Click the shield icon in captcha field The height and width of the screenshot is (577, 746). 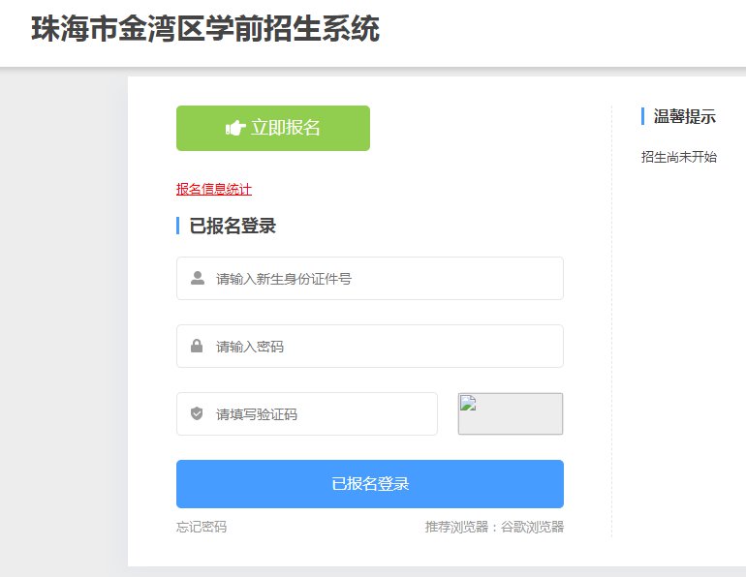197,414
